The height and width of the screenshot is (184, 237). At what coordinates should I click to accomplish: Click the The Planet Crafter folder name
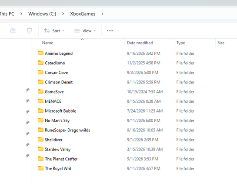click(x=61, y=159)
